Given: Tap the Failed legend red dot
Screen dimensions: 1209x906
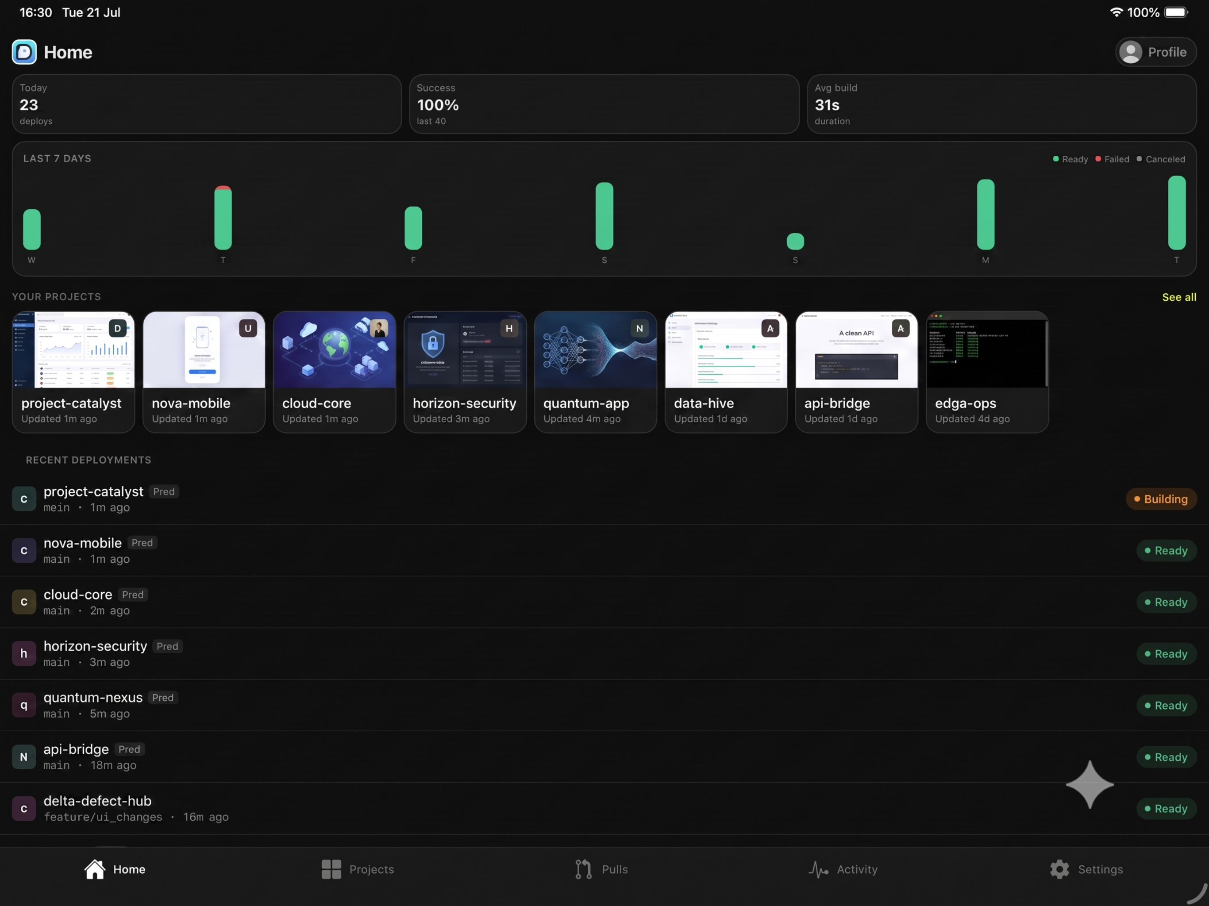Looking at the screenshot, I should 1098,159.
